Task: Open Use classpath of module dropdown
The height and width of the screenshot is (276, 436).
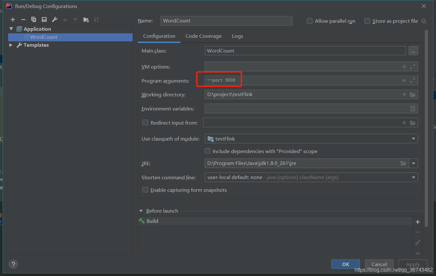Action: pos(311,139)
